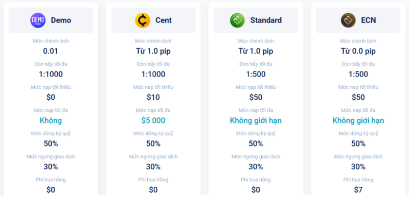Click the dark gold ECN icon
Image resolution: width=409 pixels, height=199 pixels.
coord(348,20)
